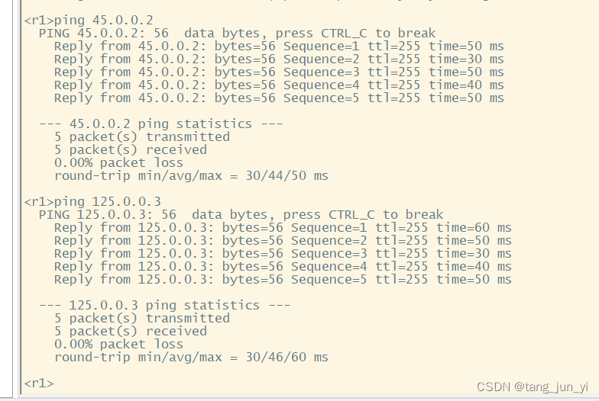
Task: Click the command line '<r1>ping 45.0.0.2'
Action: [89, 20]
